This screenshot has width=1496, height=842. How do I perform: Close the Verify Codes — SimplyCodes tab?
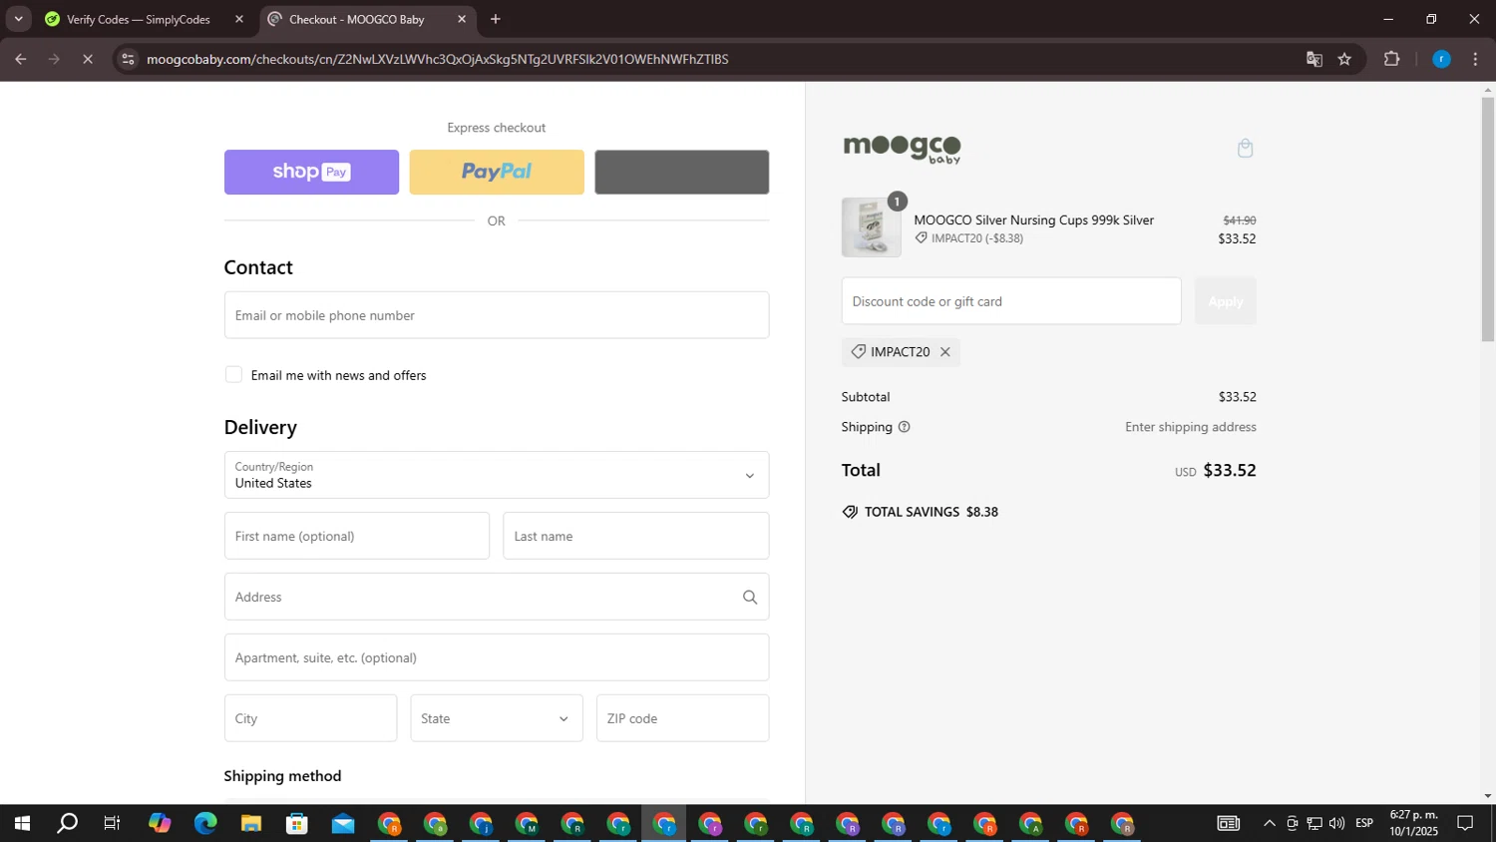pos(238,19)
